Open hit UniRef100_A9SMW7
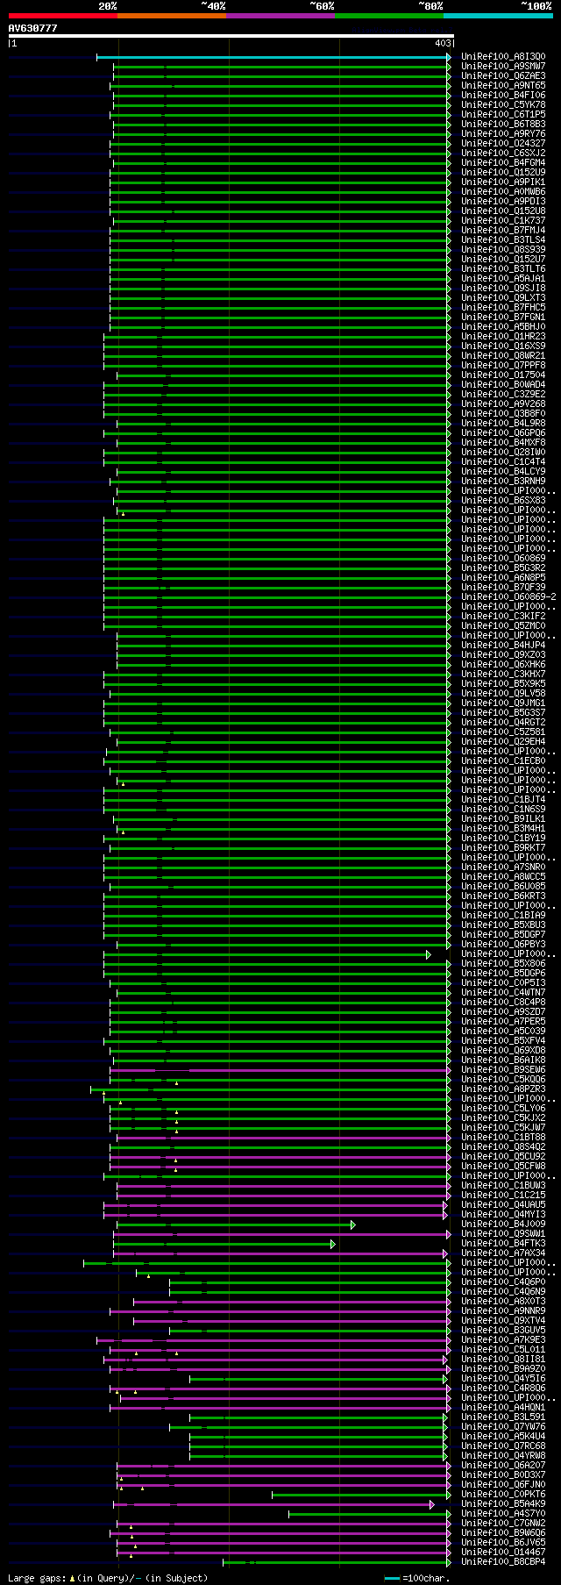This screenshot has width=561, height=1585. click(503, 67)
